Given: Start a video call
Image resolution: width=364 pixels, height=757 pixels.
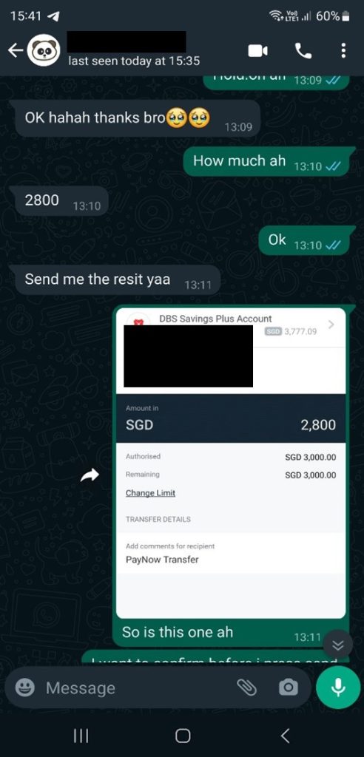Looking at the screenshot, I should (257, 51).
